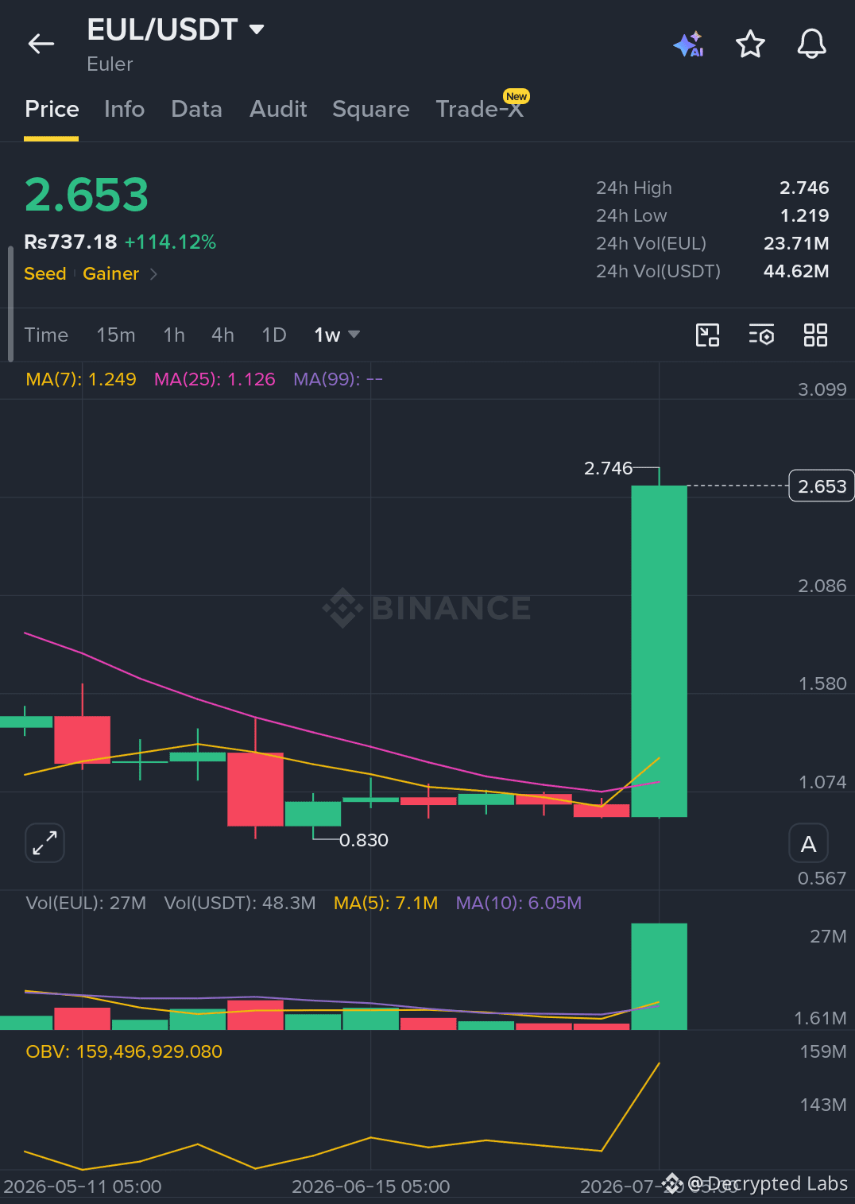Tap the 24h Vol(USDT) value 44.62M
The height and width of the screenshot is (1204, 855).
pos(796,272)
